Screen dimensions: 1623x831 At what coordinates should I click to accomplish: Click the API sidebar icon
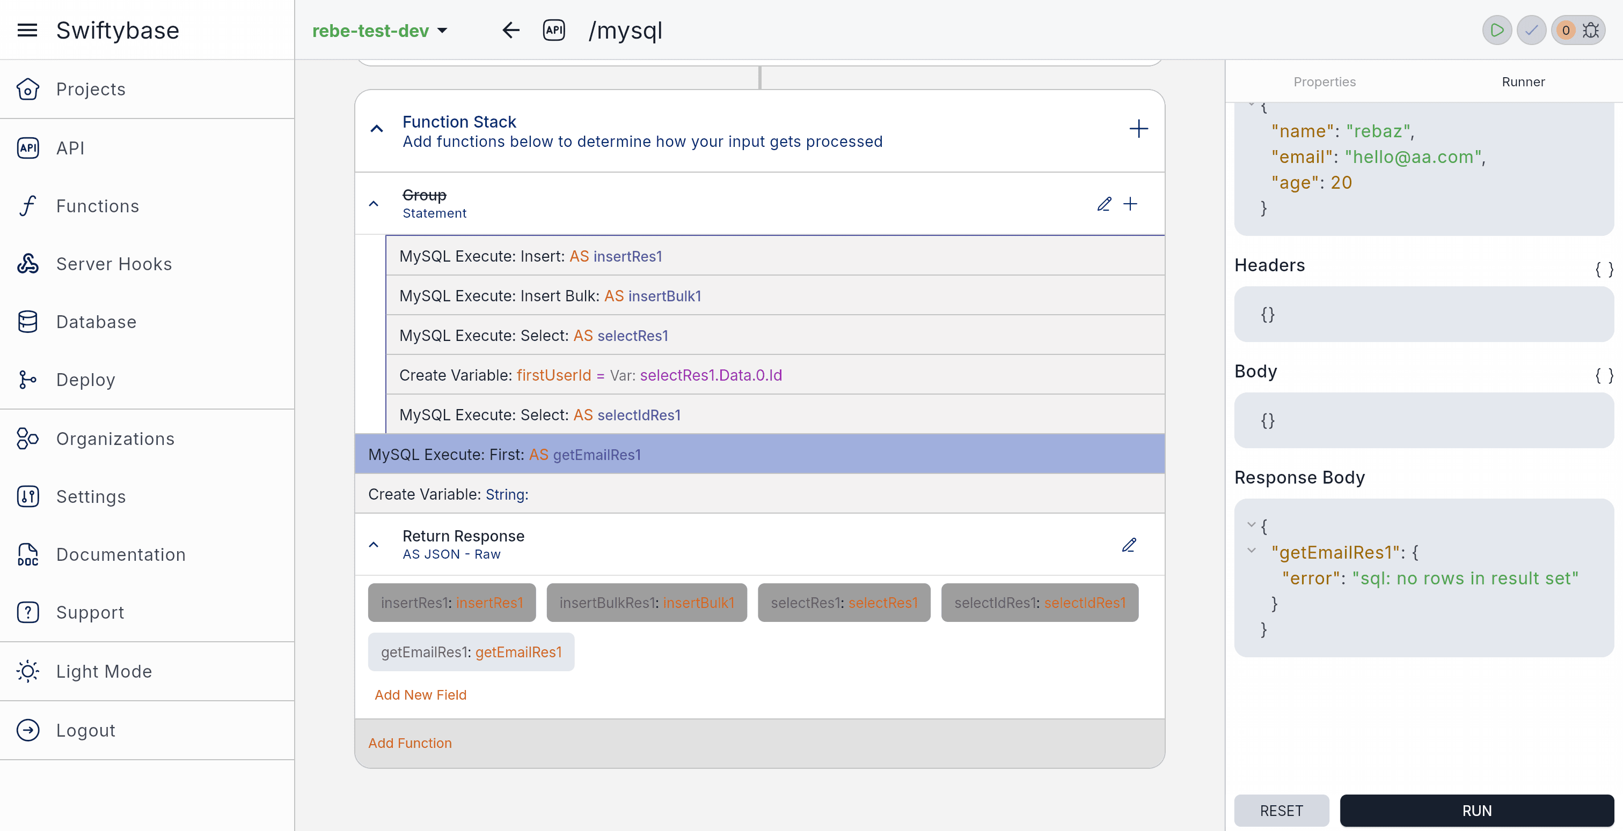point(28,148)
